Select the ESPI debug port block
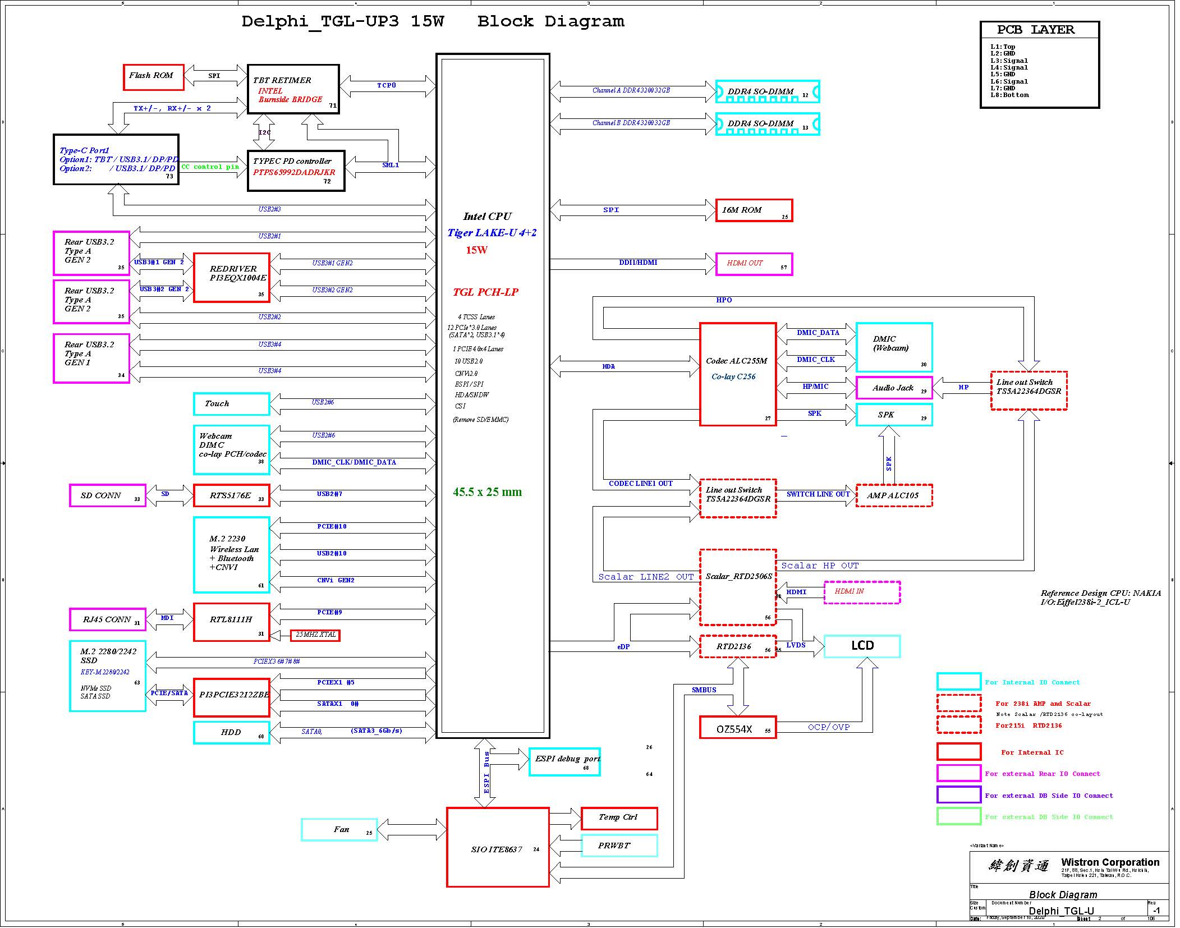This screenshot has width=1180, height=928. tap(564, 762)
